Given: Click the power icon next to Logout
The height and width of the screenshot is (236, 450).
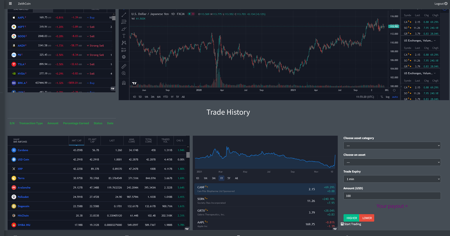Looking at the screenshot, I should point(446,4).
